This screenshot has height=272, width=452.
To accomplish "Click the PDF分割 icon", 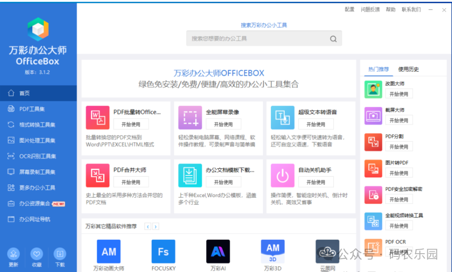I will tap(373, 142).
